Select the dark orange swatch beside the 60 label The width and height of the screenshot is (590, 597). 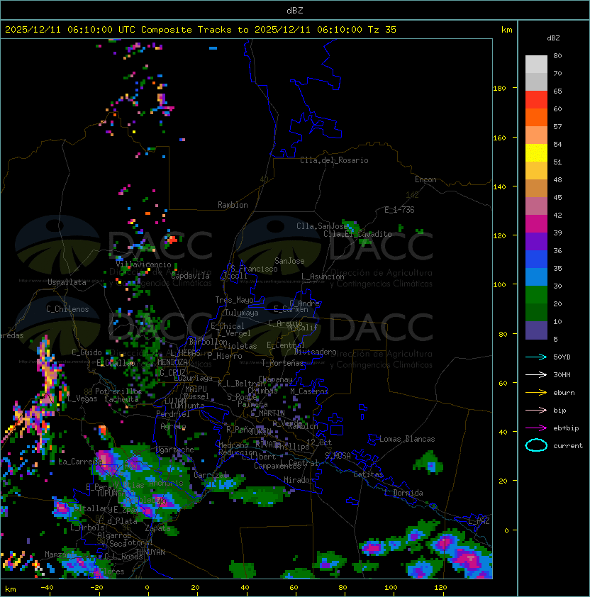[x=536, y=117]
